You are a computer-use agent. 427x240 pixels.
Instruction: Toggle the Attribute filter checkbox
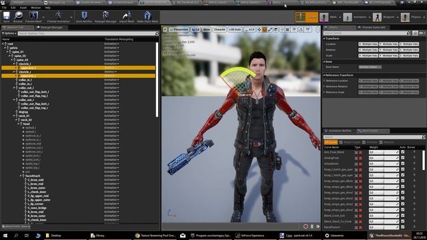click(364, 142)
